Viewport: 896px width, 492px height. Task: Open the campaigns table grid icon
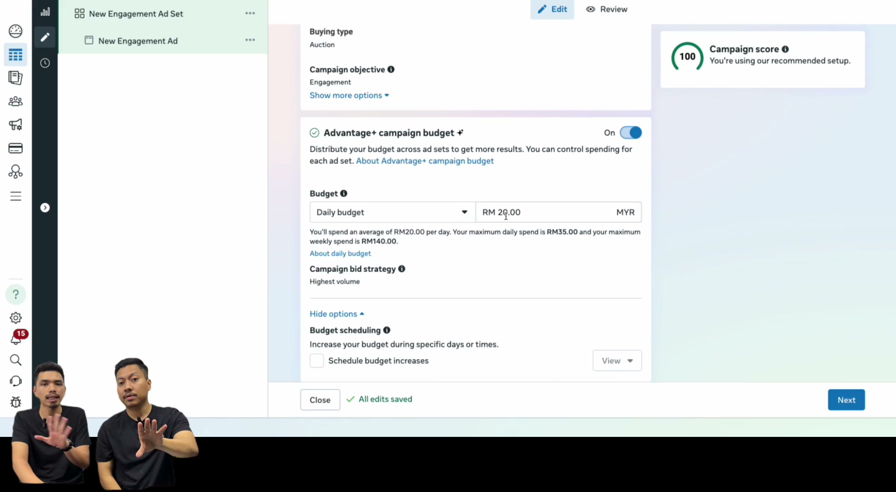(15, 55)
